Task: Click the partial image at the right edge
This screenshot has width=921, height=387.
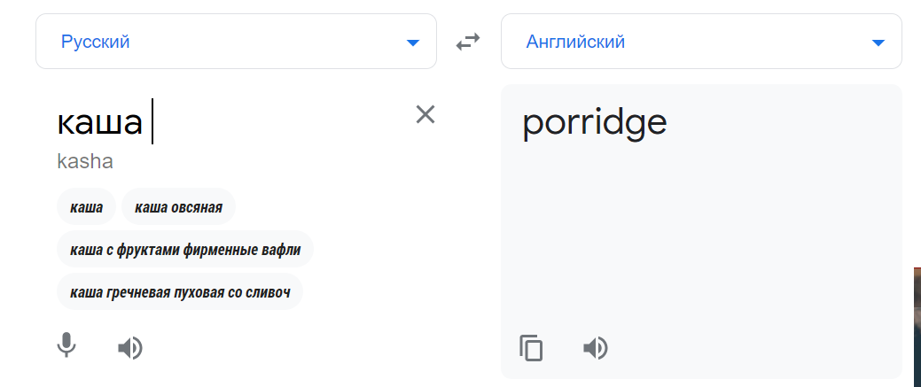Action: (917, 326)
